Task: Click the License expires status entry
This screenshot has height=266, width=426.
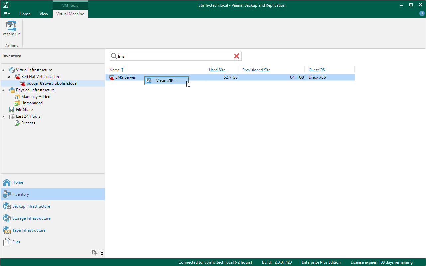Action: tap(381, 262)
